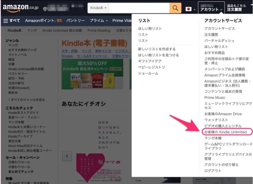The width and height of the screenshot is (253, 184).
Task: Select マンガ本棚 in the account menu
Action: [213, 138]
